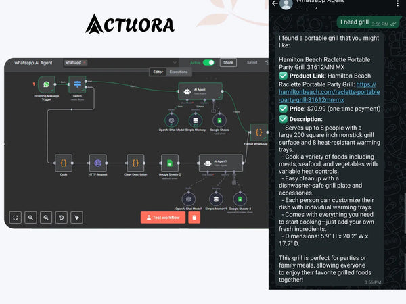Add a tool below AI Agent1
The height and width of the screenshot is (304, 406).
click(x=234, y=183)
